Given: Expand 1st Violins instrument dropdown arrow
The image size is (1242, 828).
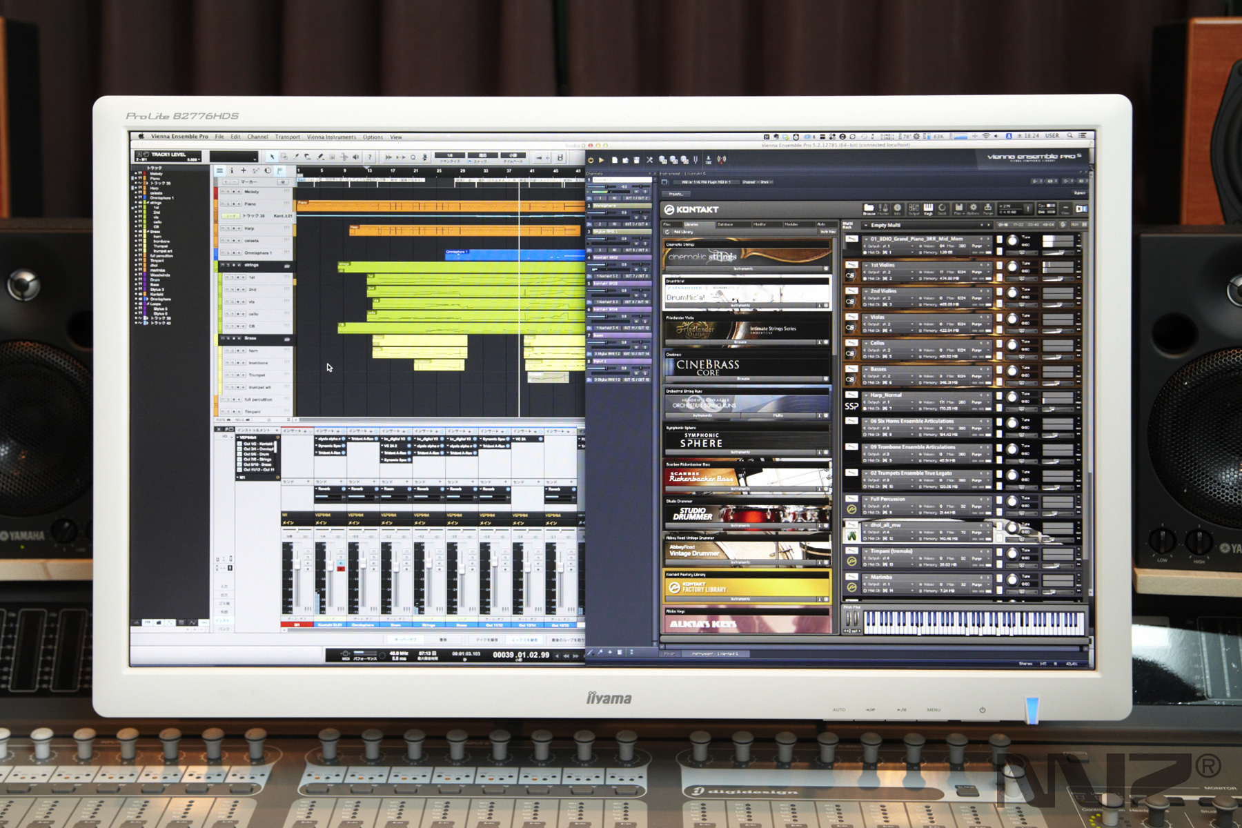Looking at the screenshot, I should 866,265.
